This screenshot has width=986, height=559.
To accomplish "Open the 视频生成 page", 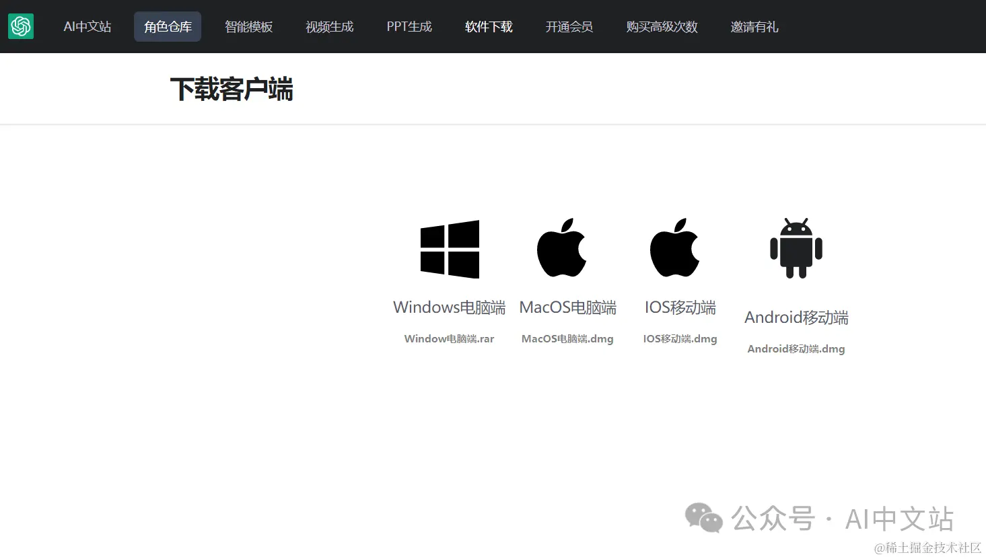I will pos(329,27).
